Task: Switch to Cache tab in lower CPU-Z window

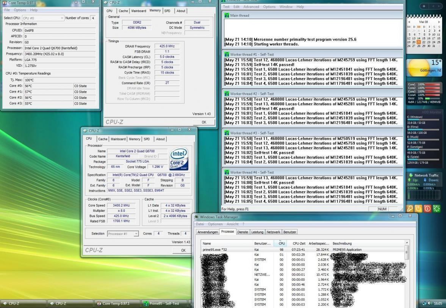Action: tap(103, 139)
